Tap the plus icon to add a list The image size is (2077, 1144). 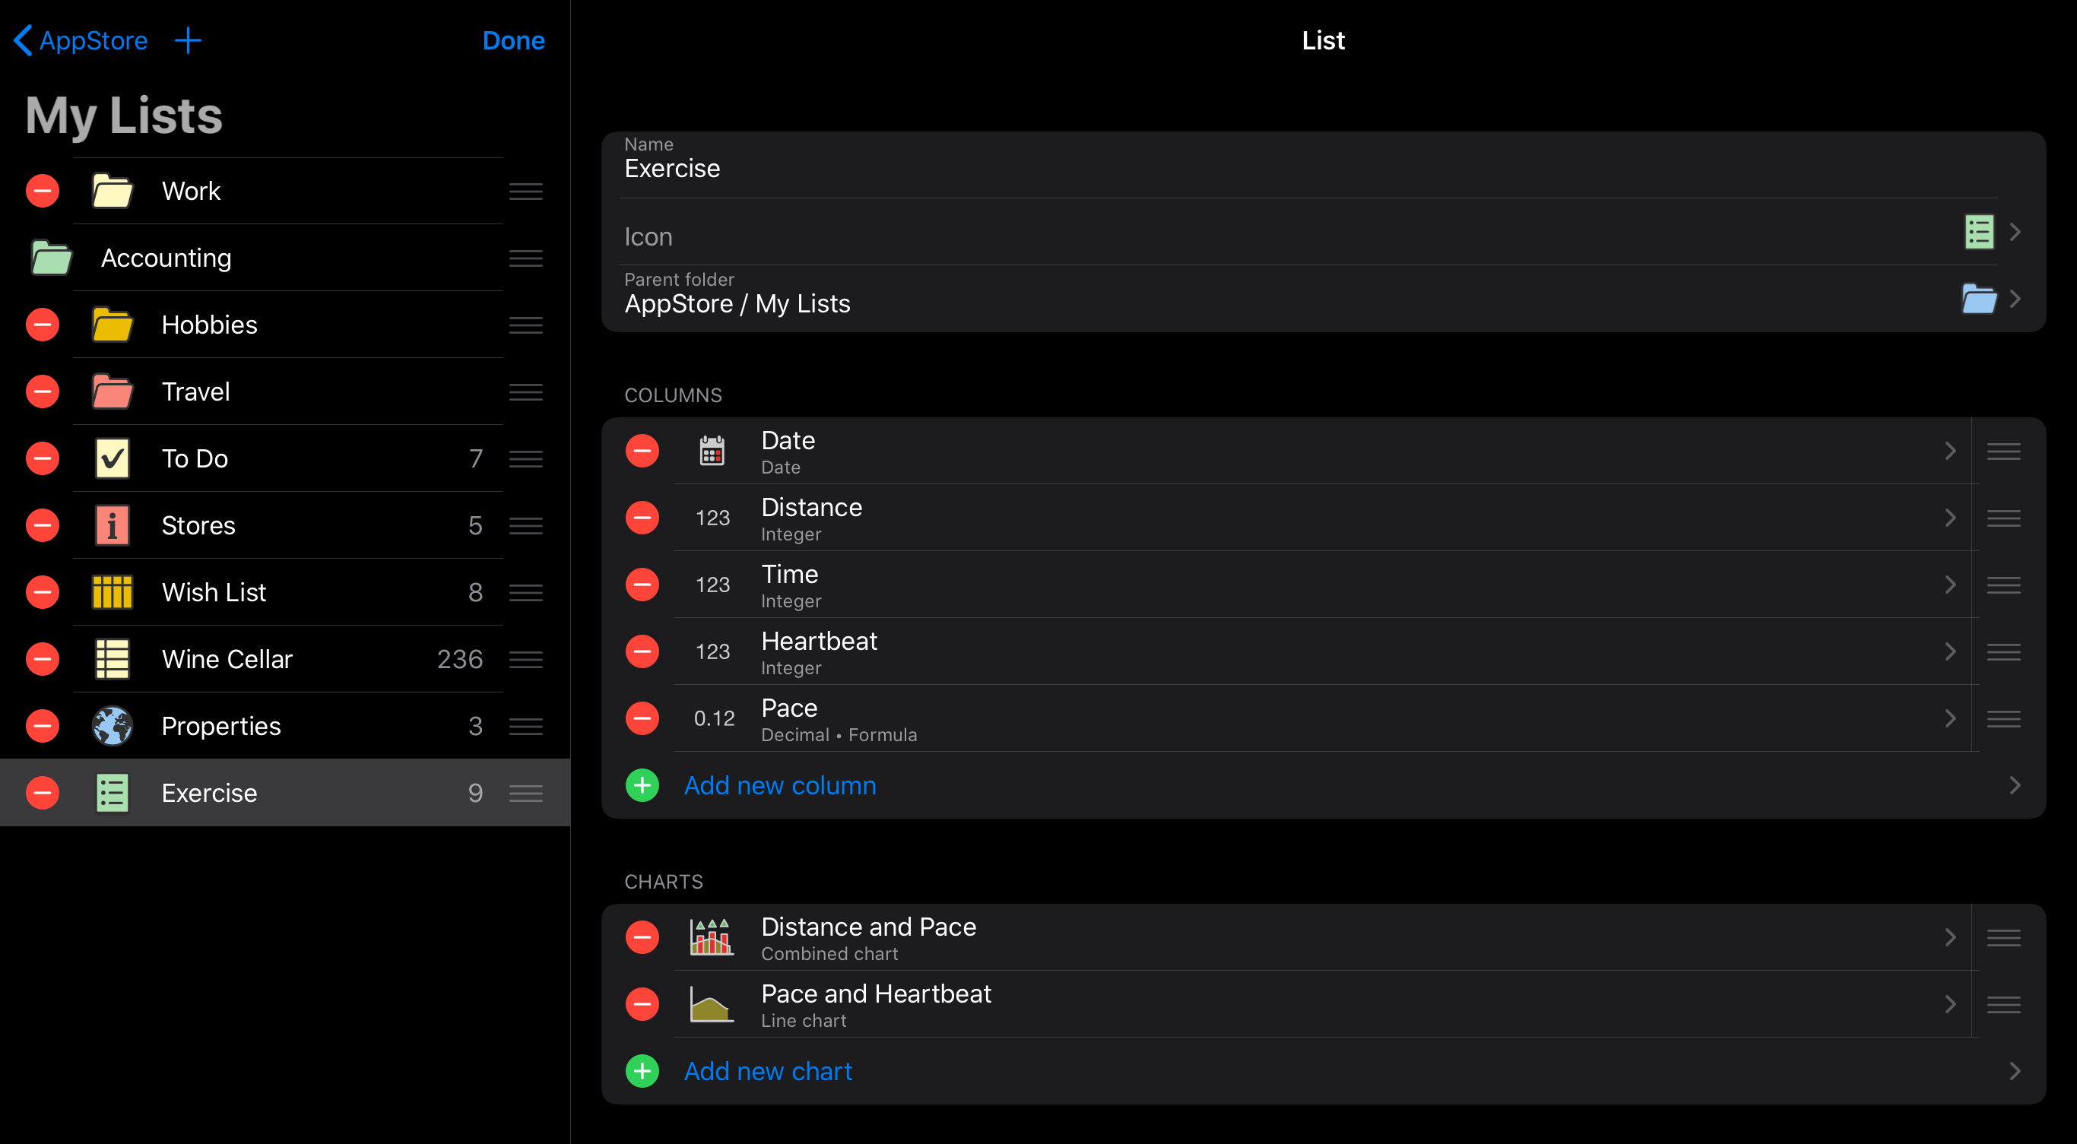pyautogui.click(x=188, y=40)
